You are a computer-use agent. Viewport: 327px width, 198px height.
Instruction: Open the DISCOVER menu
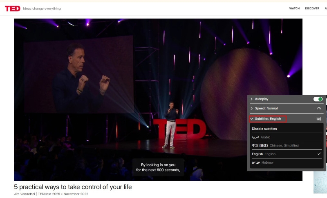312,9
